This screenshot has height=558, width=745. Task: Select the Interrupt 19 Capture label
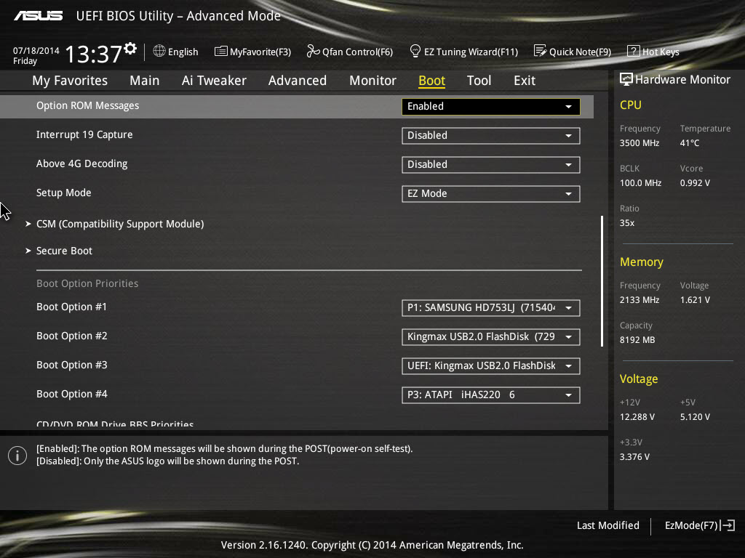coord(84,134)
